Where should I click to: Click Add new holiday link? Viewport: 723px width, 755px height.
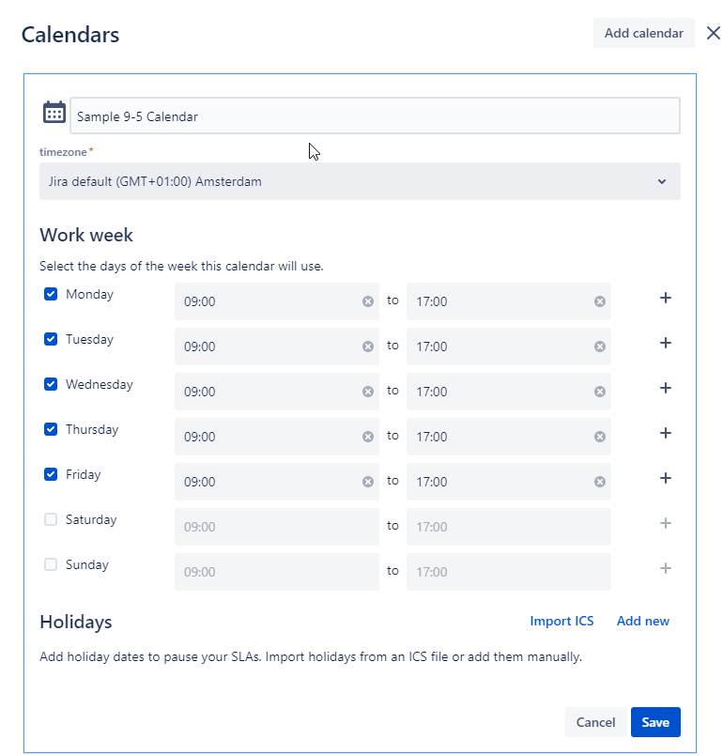643,621
